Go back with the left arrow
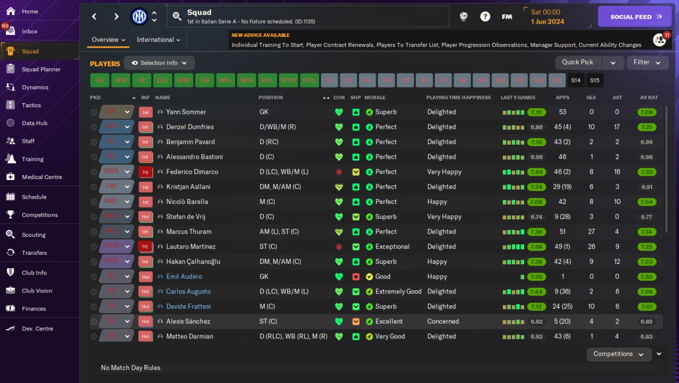The width and height of the screenshot is (679, 383). click(94, 16)
